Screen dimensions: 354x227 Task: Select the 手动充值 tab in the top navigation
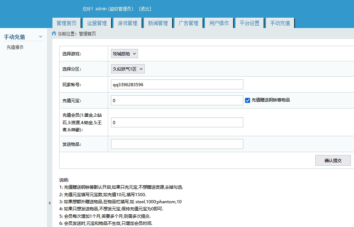point(280,23)
